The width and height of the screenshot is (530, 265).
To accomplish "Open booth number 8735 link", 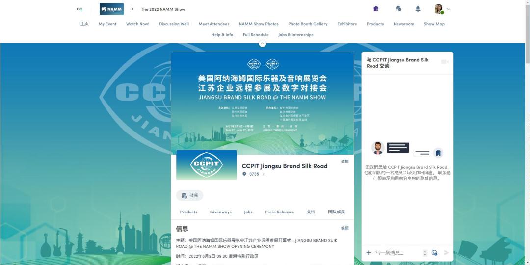I will [x=254, y=174].
